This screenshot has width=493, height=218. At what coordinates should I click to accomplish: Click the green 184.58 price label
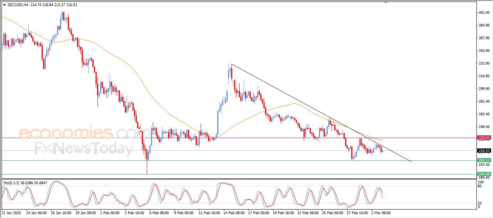pos(483,174)
